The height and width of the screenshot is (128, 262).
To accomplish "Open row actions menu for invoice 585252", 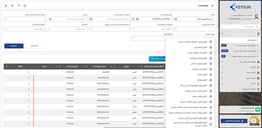I will point(28,72).
